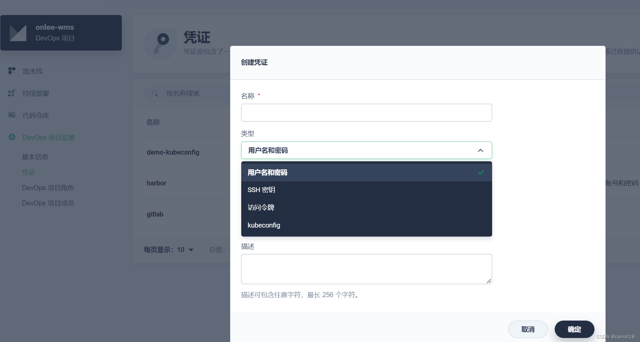
Task: Click 取消 button to cancel dialog
Action: pos(528,329)
